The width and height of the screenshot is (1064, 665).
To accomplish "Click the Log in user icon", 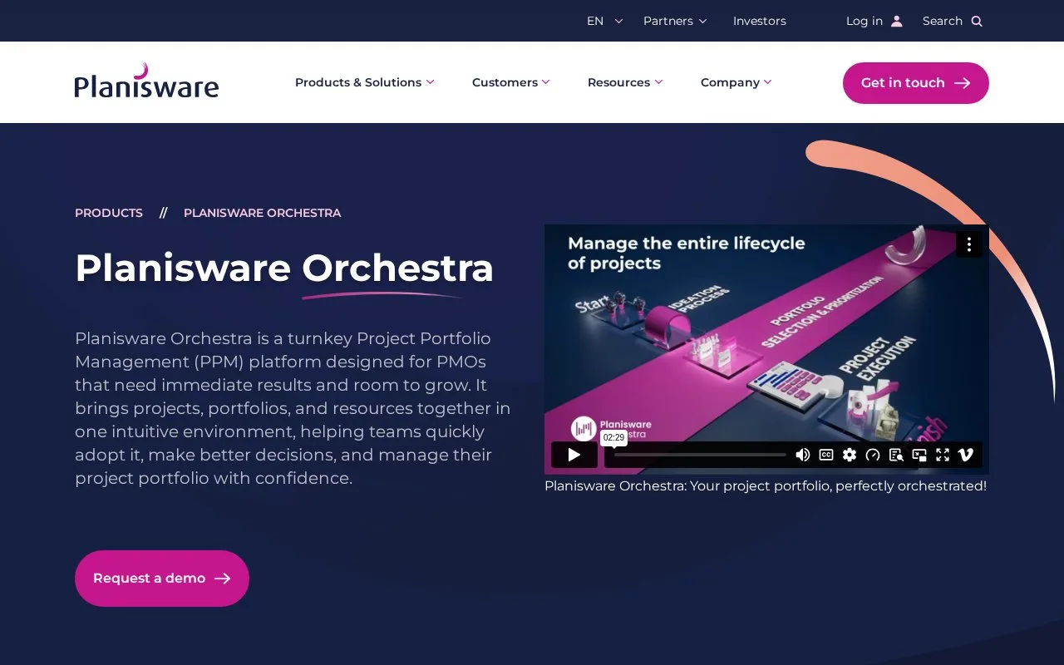I will 897,22.
